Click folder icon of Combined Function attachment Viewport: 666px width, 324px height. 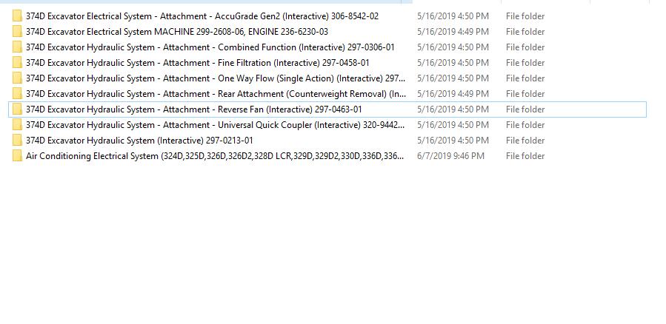click(x=17, y=47)
